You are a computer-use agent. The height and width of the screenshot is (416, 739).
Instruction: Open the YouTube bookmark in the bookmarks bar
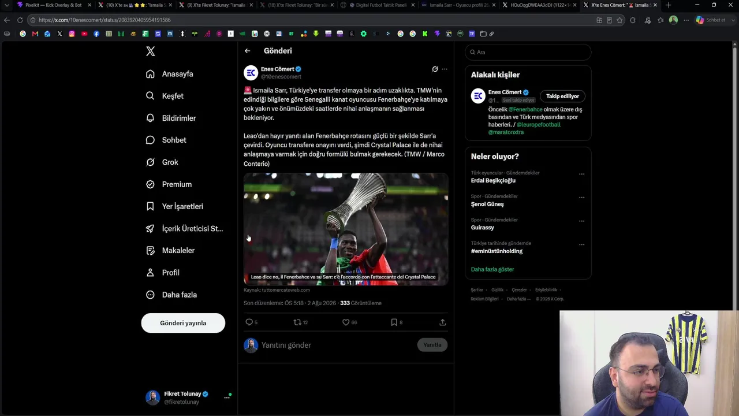[84, 34]
